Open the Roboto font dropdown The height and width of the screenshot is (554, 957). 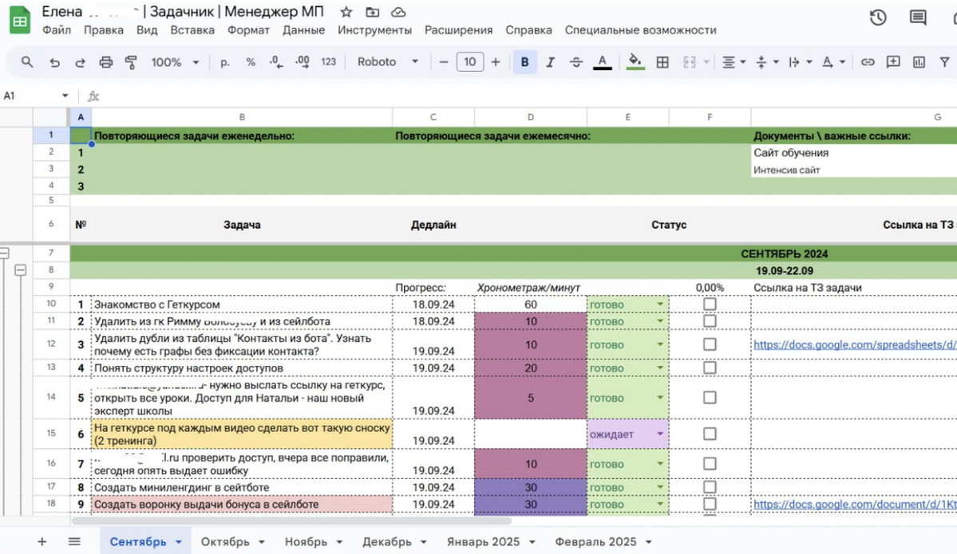(388, 62)
